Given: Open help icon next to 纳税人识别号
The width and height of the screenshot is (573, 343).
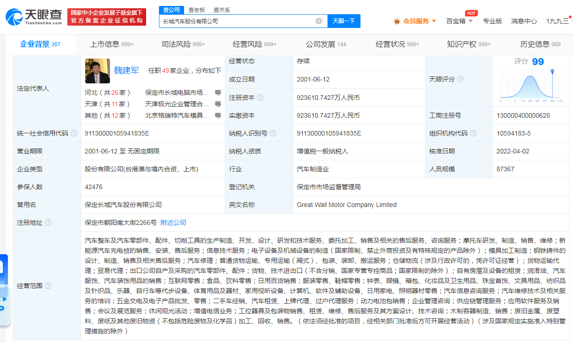Looking at the screenshot, I should (x=273, y=133).
